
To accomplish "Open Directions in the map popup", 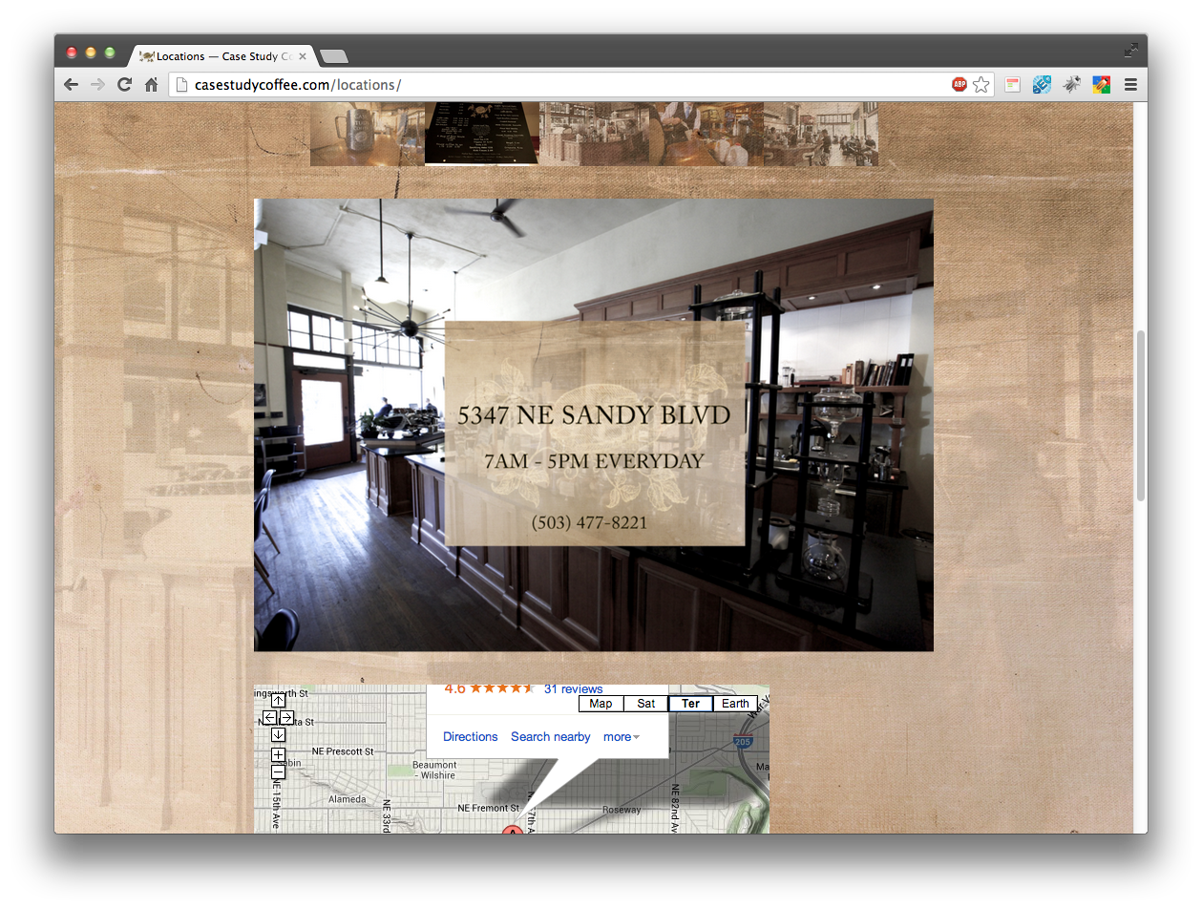I will pyautogui.click(x=471, y=737).
